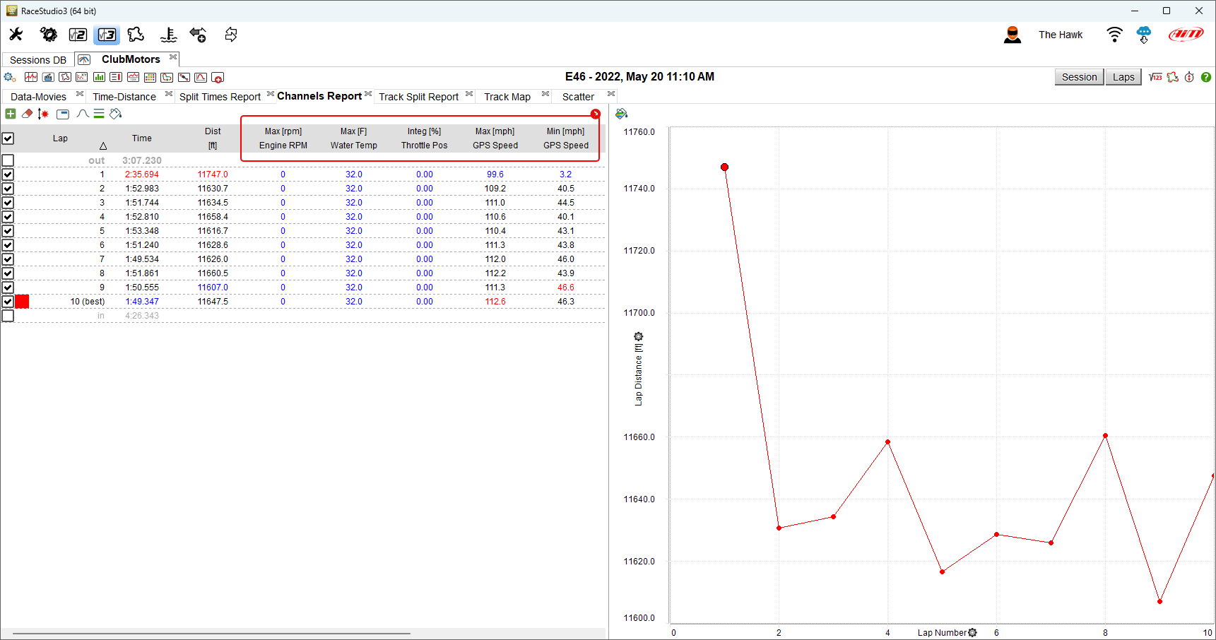Click the stopwatch icon next to Laps button
Viewport: 1216px width, 640px height.
coord(1189,77)
